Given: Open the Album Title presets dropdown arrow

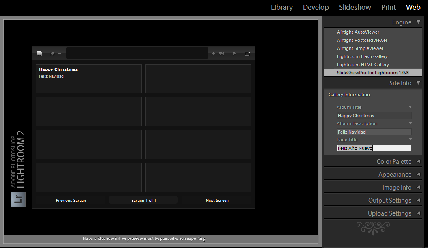Looking at the screenshot, I should pyautogui.click(x=410, y=107).
